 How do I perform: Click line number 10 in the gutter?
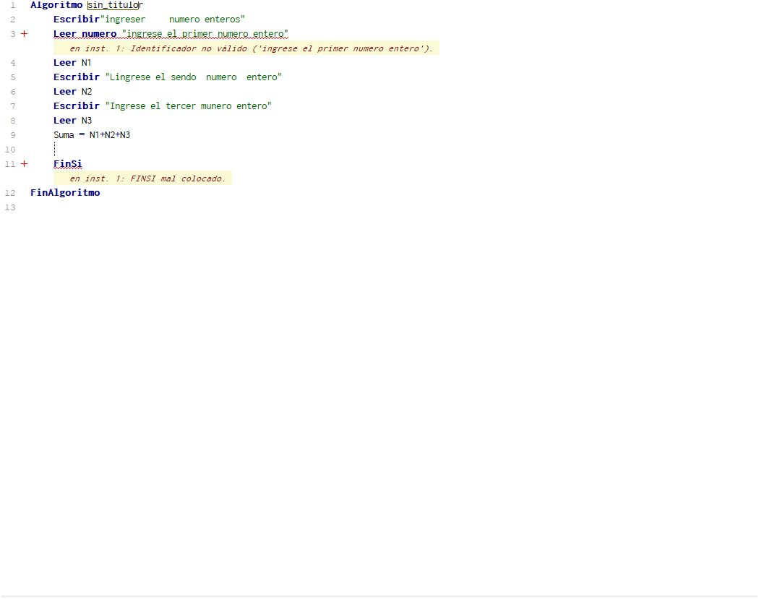pyautogui.click(x=10, y=150)
